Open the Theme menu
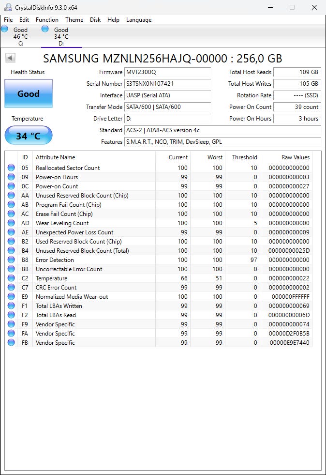The width and height of the screenshot is (326, 475). click(74, 20)
